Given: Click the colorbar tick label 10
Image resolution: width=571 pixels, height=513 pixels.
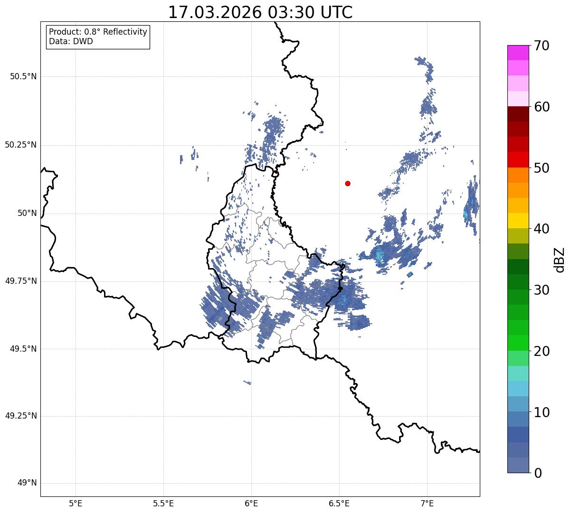Looking at the screenshot, I should click(x=542, y=412).
